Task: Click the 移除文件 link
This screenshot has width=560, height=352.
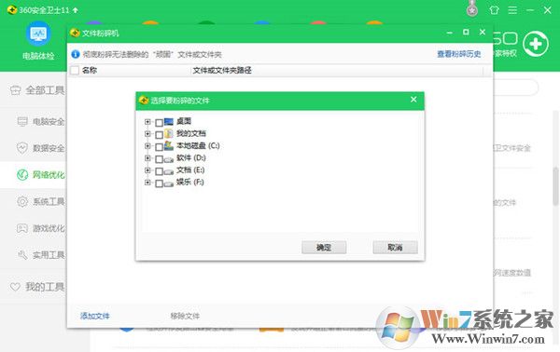Action: click(185, 316)
